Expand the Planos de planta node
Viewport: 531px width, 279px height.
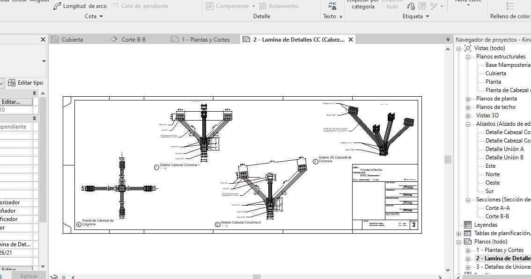pyautogui.click(x=468, y=99)
